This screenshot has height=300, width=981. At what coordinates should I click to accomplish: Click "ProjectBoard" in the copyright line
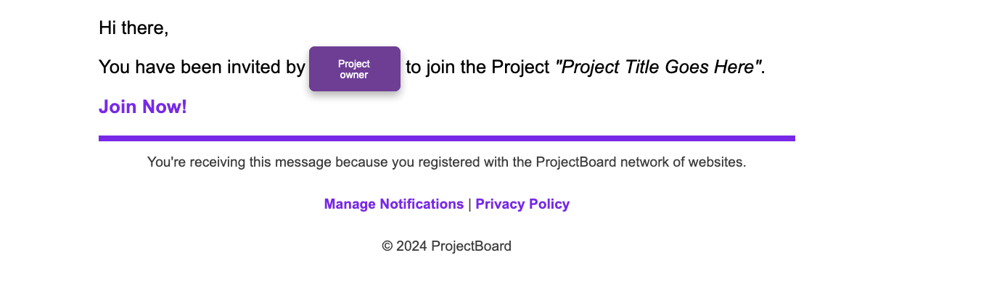(x=471, y=246)
